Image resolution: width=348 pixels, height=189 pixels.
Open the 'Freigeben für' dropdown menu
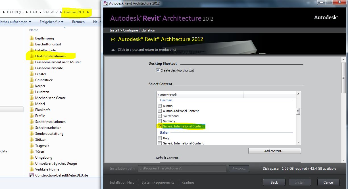point(51,22)
